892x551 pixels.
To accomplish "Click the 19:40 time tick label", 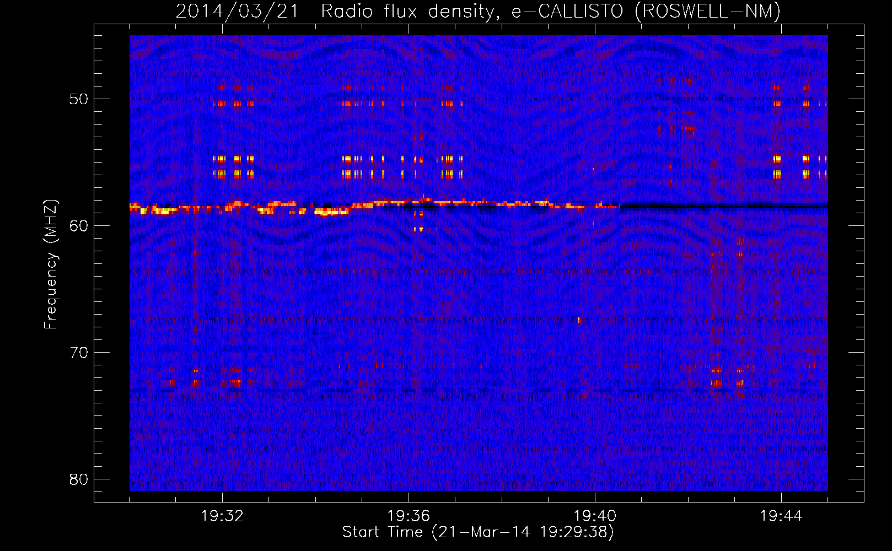I will pyautogui.click(x=595, y=516).
